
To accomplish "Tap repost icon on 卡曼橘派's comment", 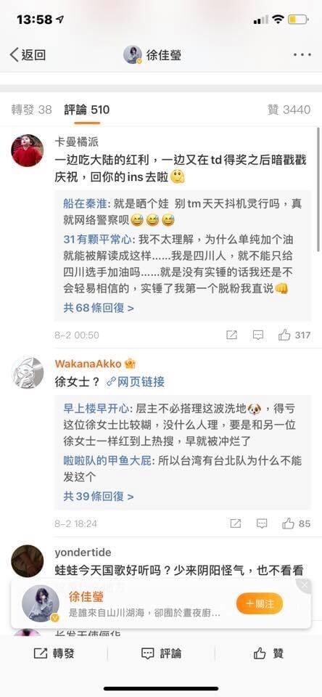I will [232, 335].
